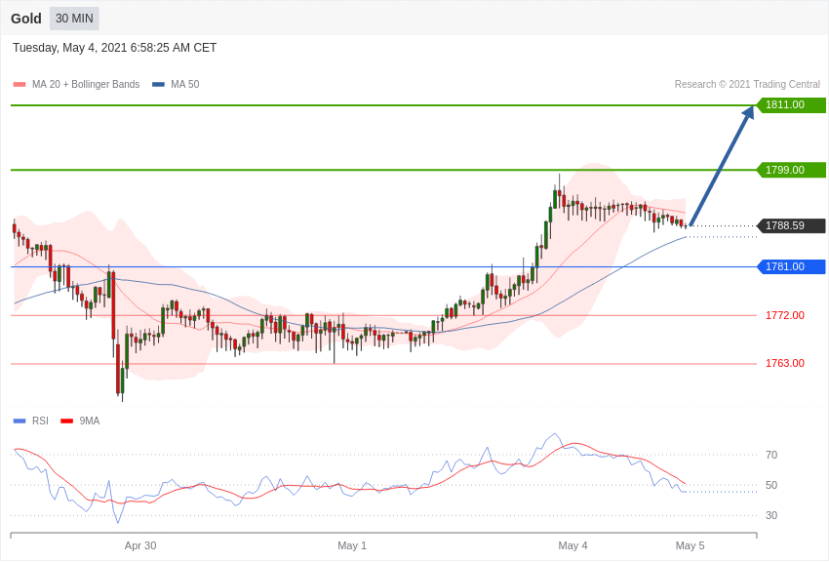Viewport: 829px width, 562px height.
Task: Click the timestamp 'Tuesday, May 4, 2021 6:58:25 AM CET'
Action: tap(115, 48)
